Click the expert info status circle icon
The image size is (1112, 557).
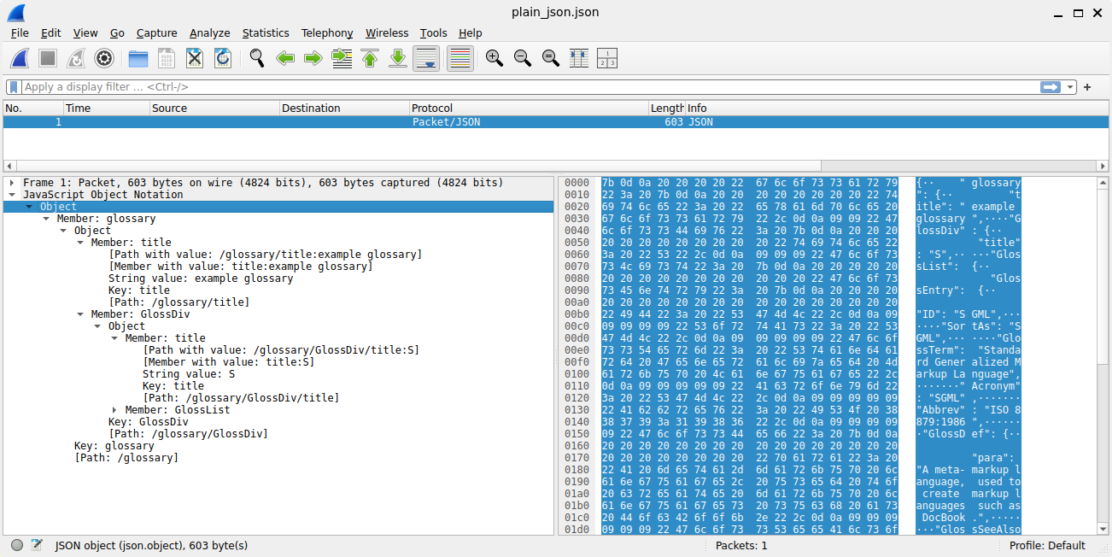click(x=17, y=545)
